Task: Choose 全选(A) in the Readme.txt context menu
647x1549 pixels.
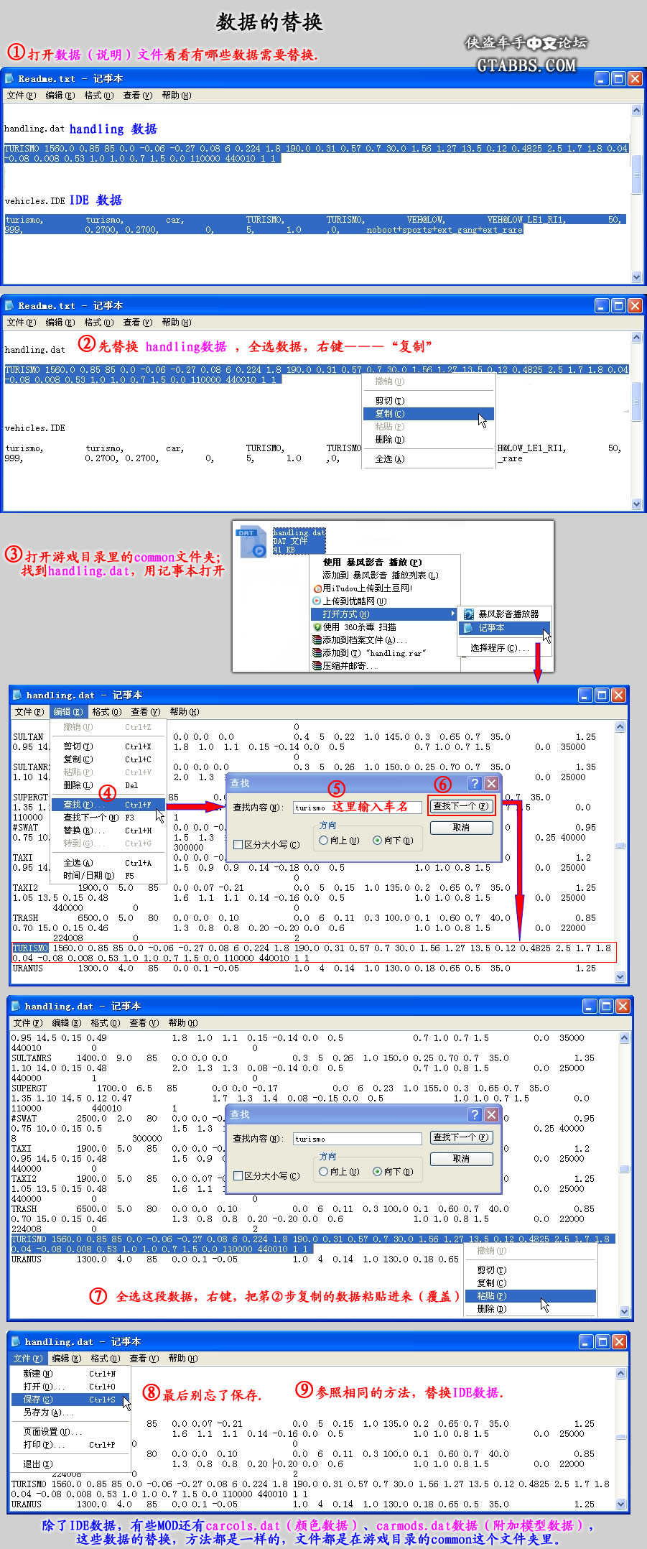Action: pos(429,459)
